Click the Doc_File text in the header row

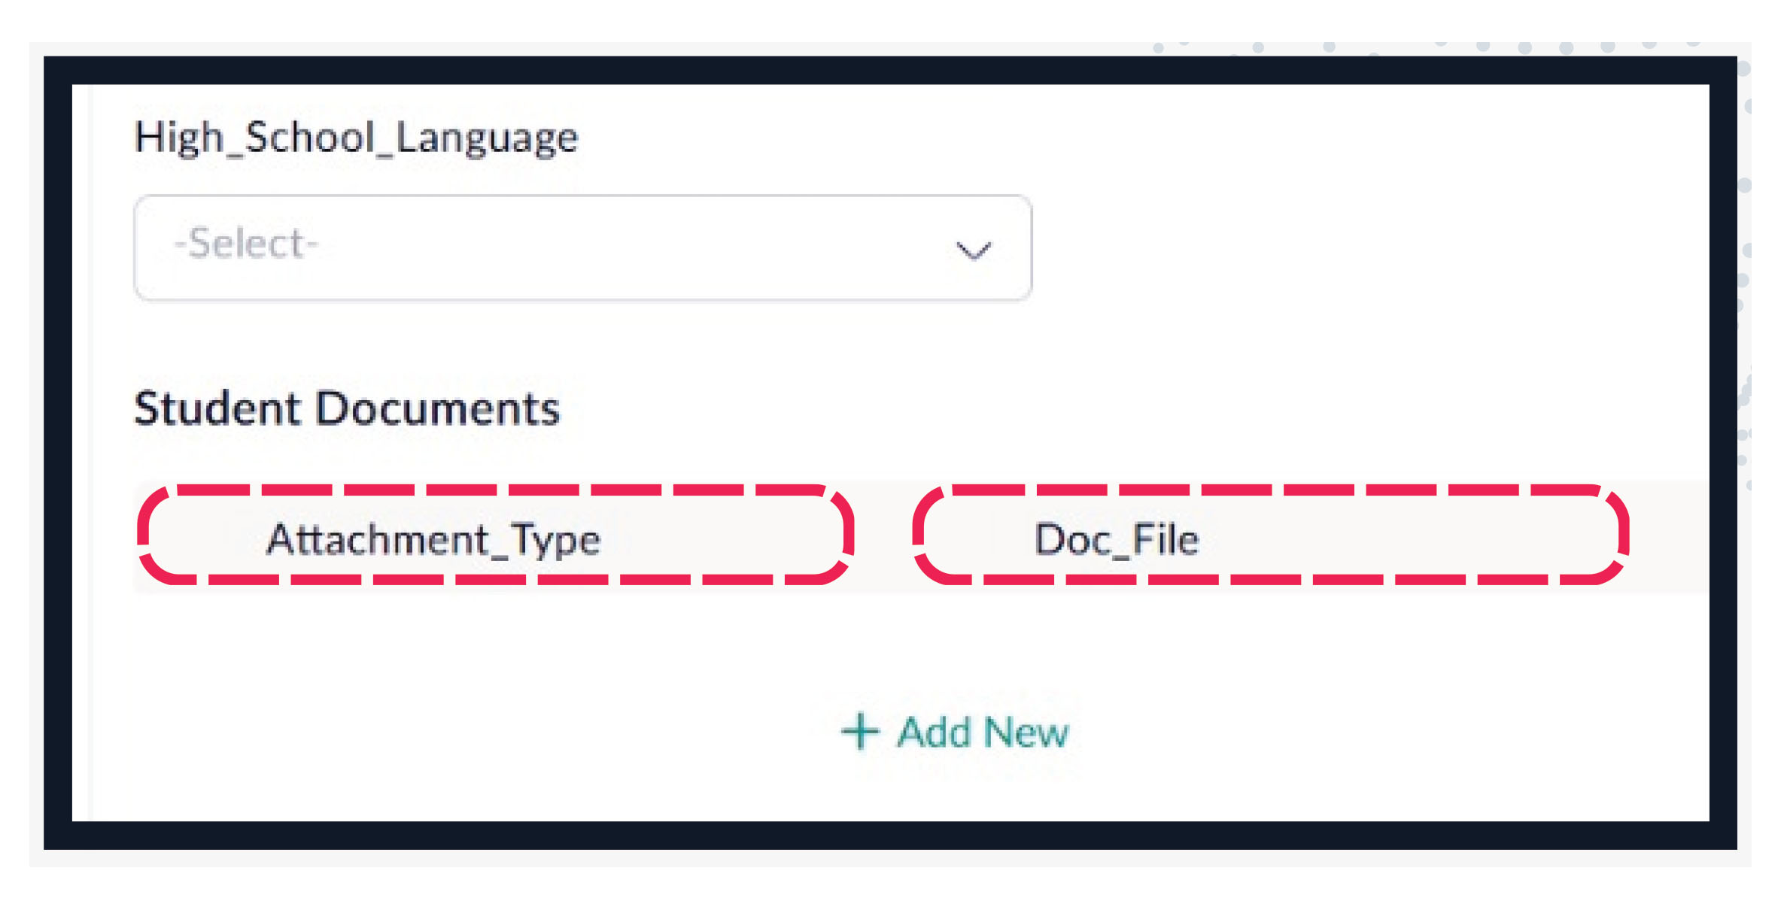click(x=1116, y=539)
